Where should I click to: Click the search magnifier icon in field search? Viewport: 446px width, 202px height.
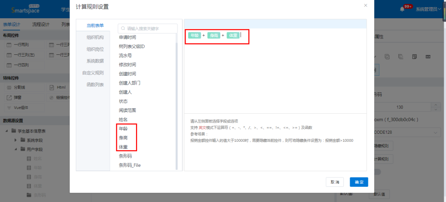coord(123,29)
